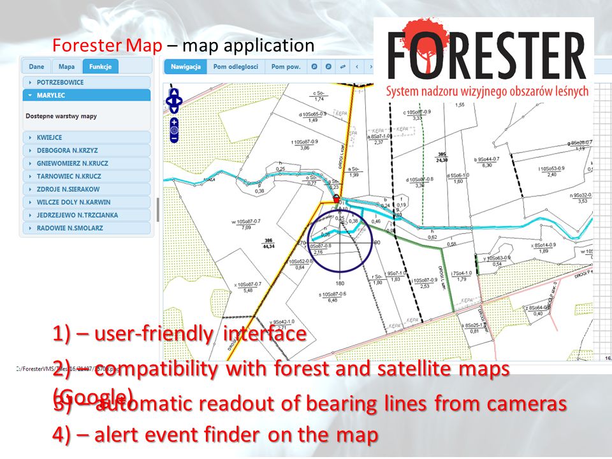Click the left magnifier icon after Pom pow.
Image resolution: width=612 pixels, height=459 pixels.
(314, 67)
